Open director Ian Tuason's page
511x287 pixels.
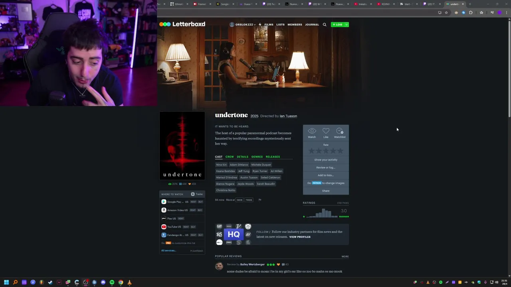pyautogui.click(x=288, y=116)
